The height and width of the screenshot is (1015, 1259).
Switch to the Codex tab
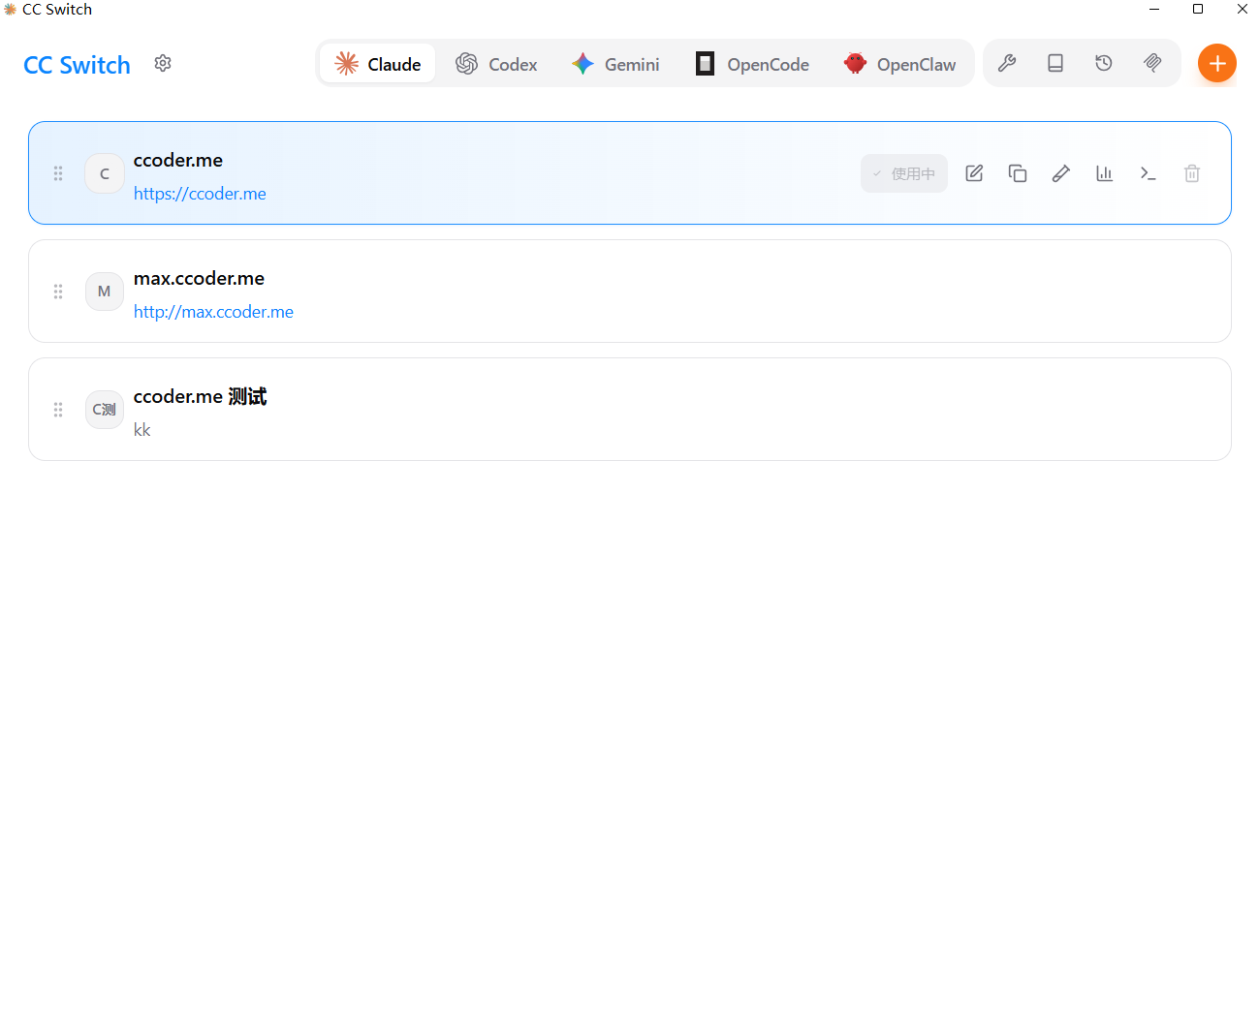pos(496,64)
